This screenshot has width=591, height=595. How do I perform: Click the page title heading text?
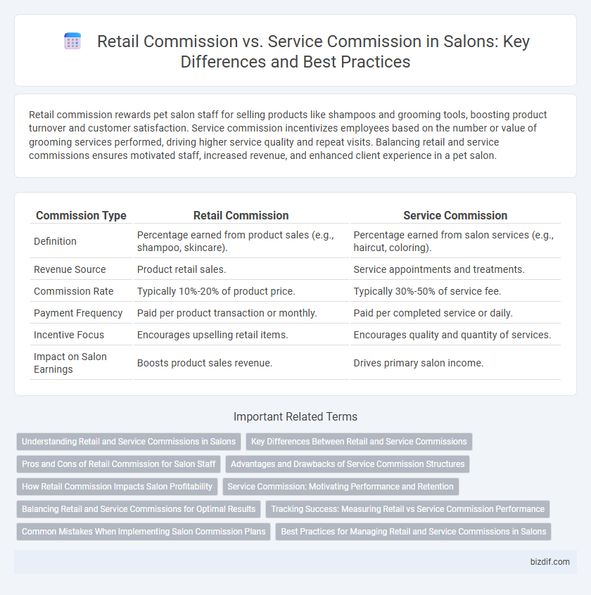313,51
